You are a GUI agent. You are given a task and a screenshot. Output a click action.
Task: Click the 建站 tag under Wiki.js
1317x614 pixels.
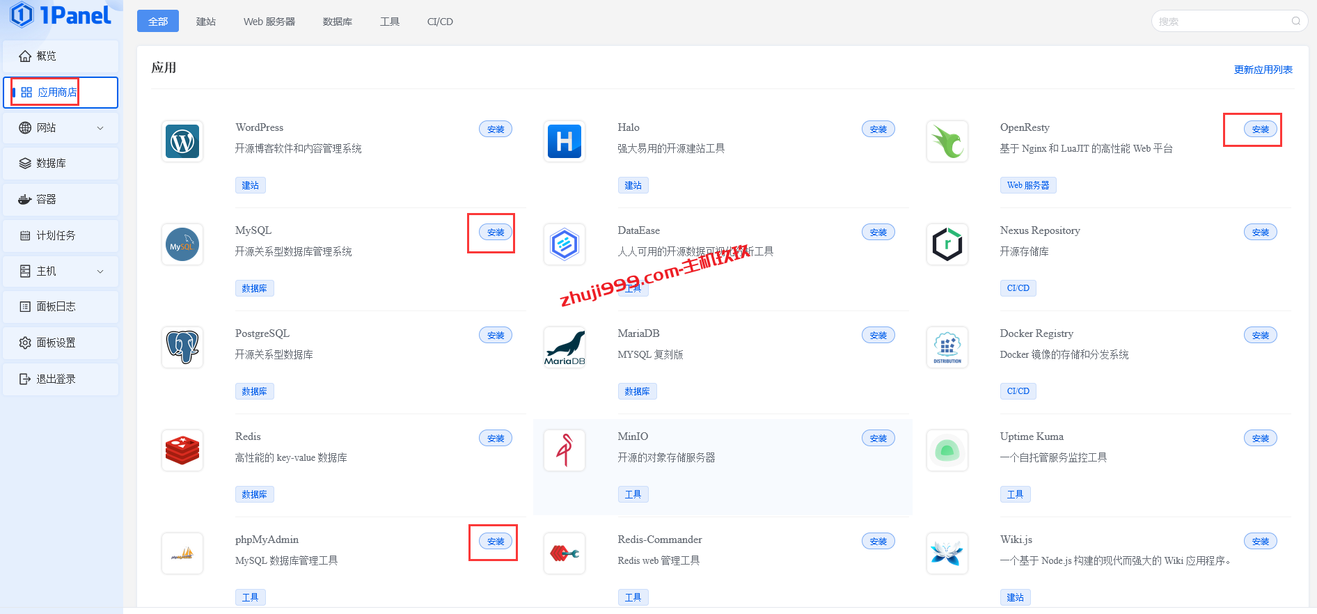click(x=1016, y=597)
